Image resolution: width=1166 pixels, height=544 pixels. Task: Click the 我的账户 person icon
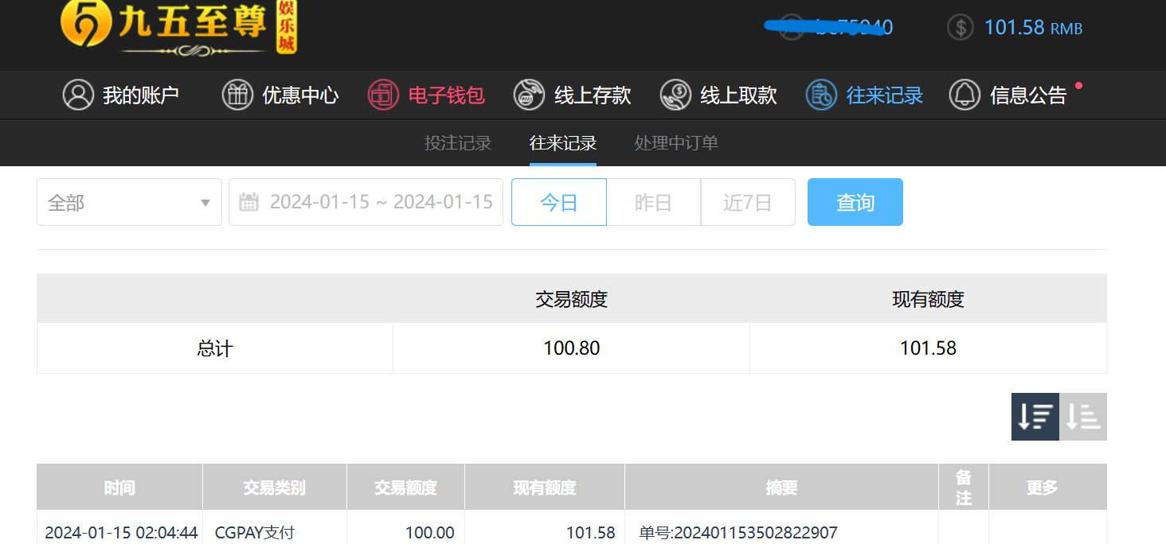[78, 95]
